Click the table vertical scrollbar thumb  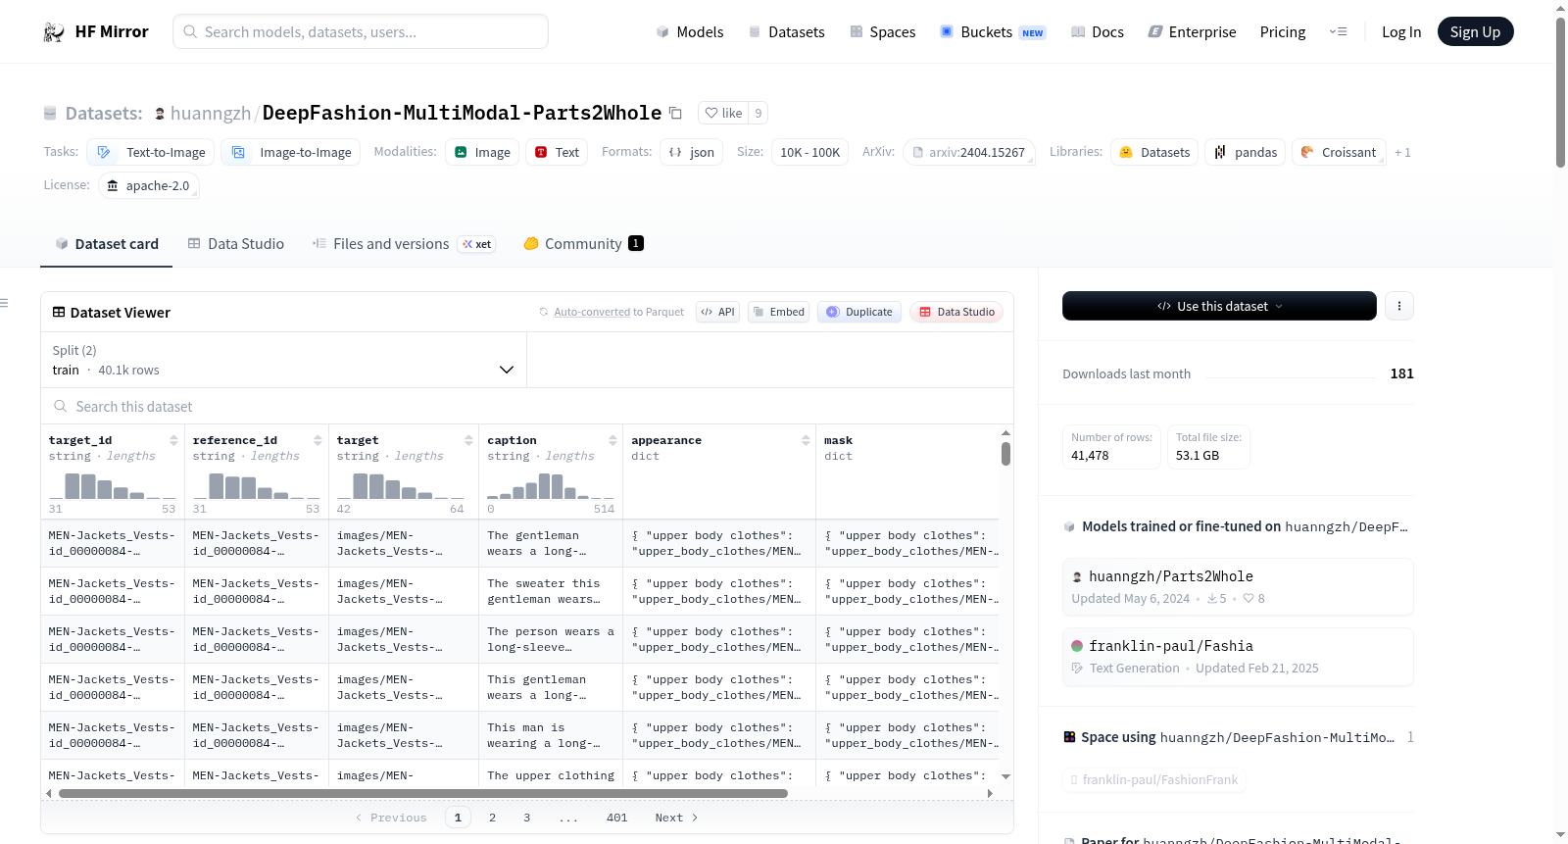tap(1005, 454)
